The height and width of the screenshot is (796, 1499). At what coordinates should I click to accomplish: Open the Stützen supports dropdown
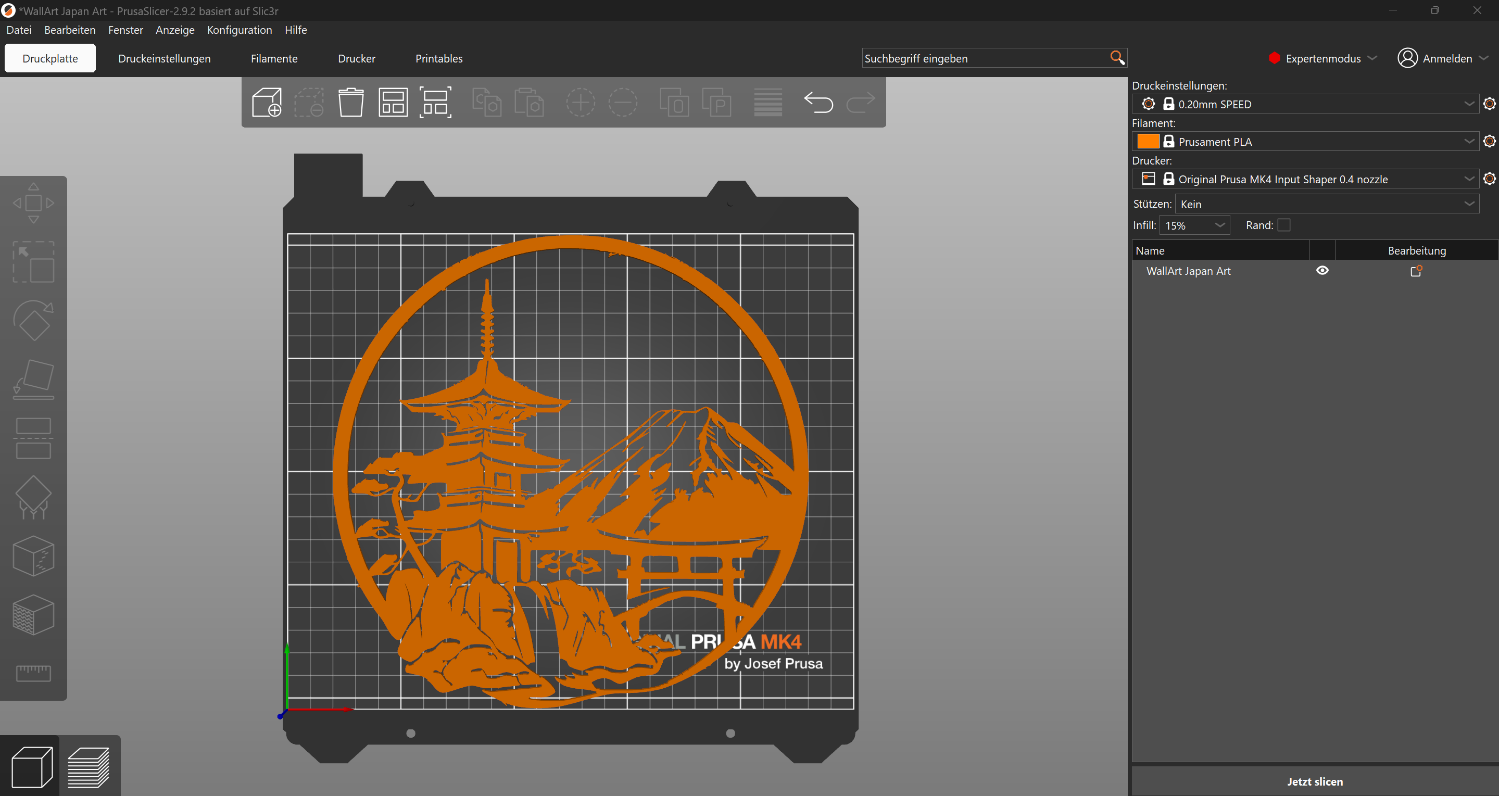[1327, 204]
